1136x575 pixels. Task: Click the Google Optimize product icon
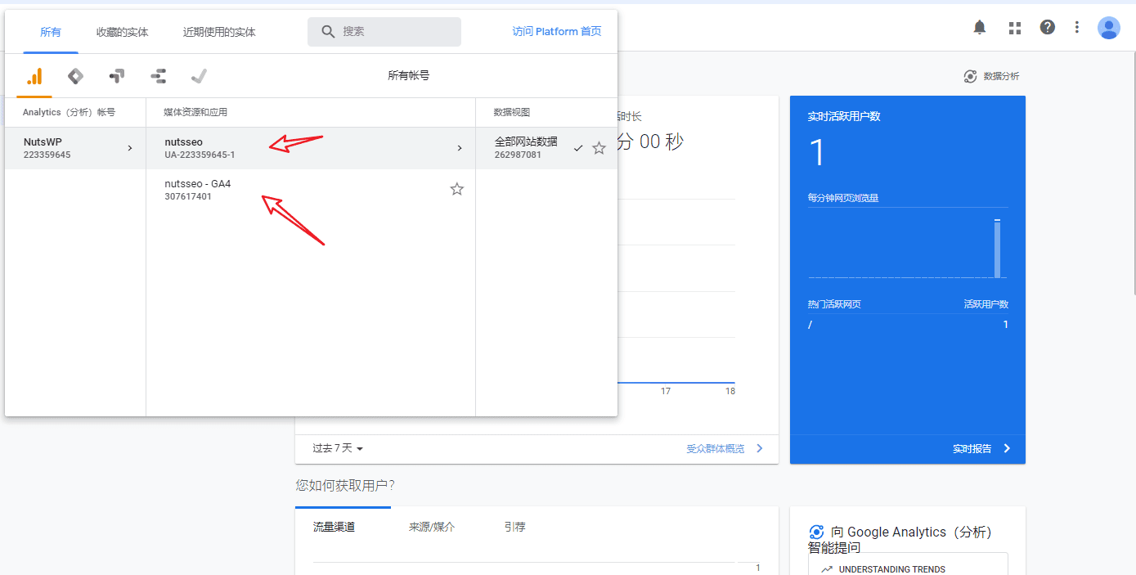coord(116,76)
